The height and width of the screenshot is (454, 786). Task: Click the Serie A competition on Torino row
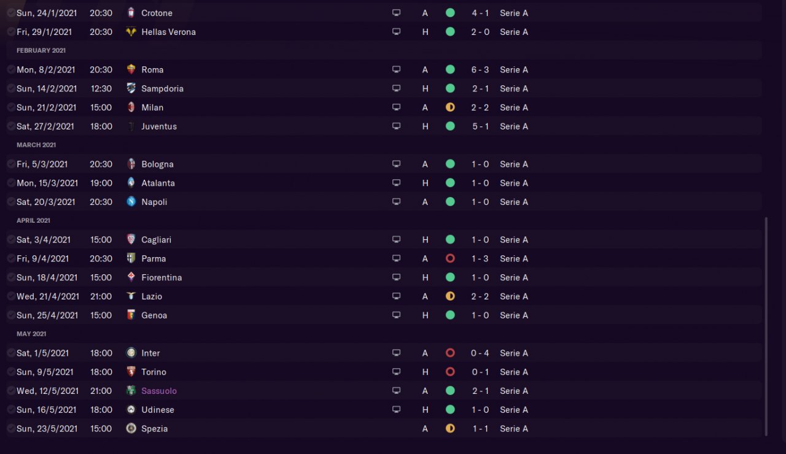(x=514, y=372)
